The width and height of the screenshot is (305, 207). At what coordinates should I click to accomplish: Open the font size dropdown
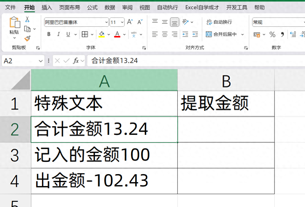tap(122, 22)
